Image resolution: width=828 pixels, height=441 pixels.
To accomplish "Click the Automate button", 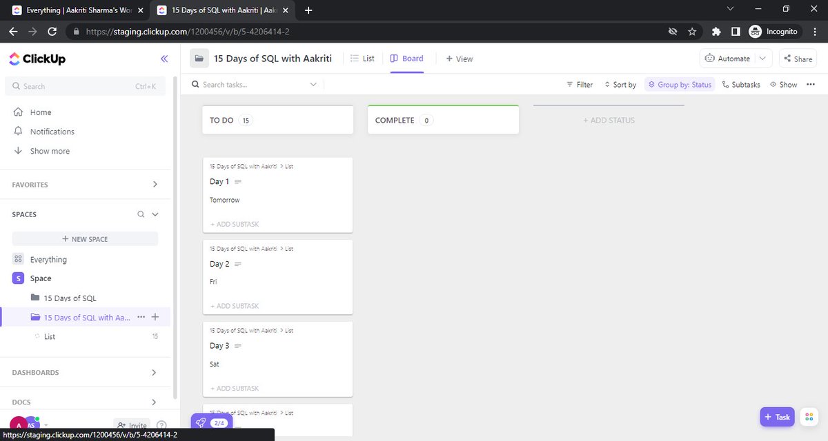I will 728,59.
